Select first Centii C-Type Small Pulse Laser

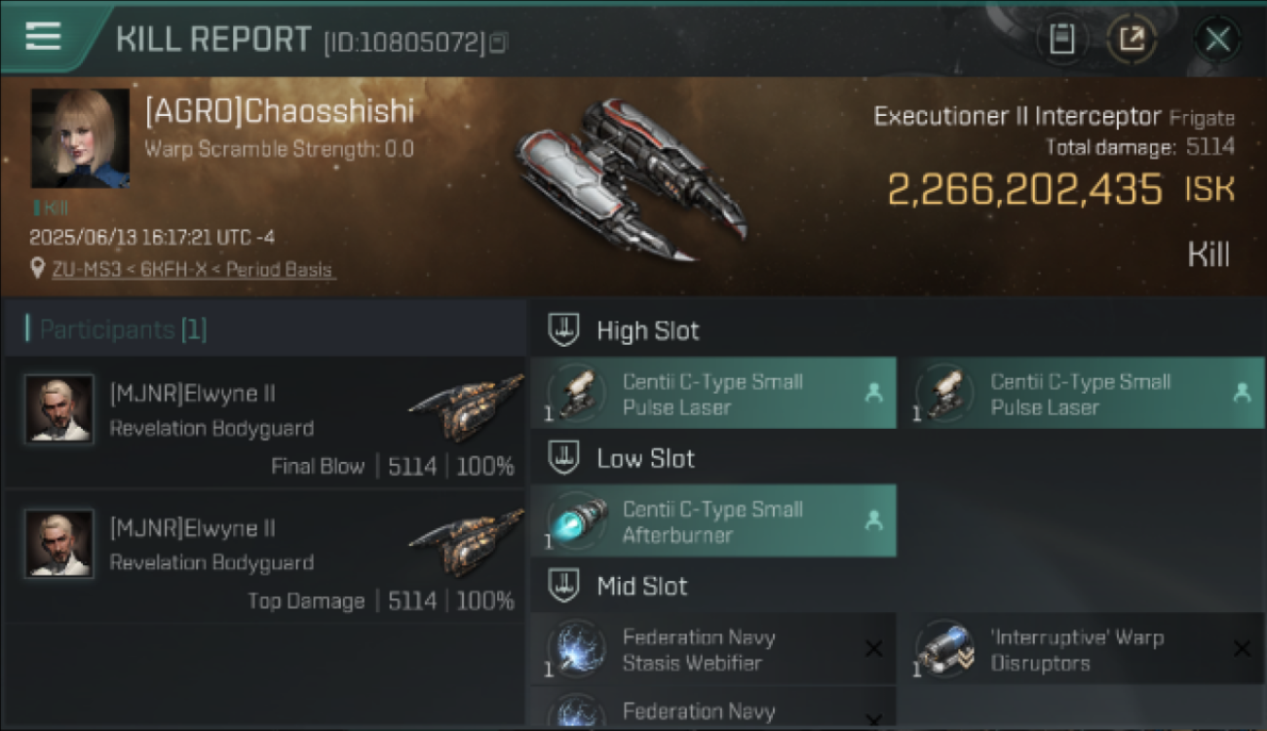(x=713, y=394)
